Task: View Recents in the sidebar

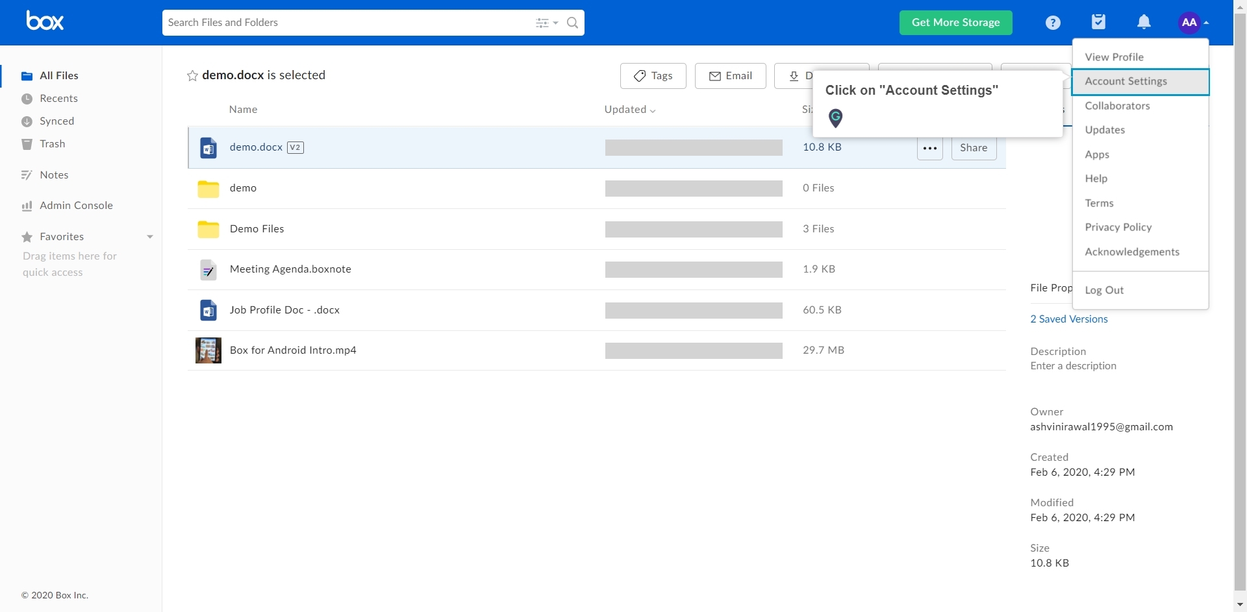Action: point(58,98)
